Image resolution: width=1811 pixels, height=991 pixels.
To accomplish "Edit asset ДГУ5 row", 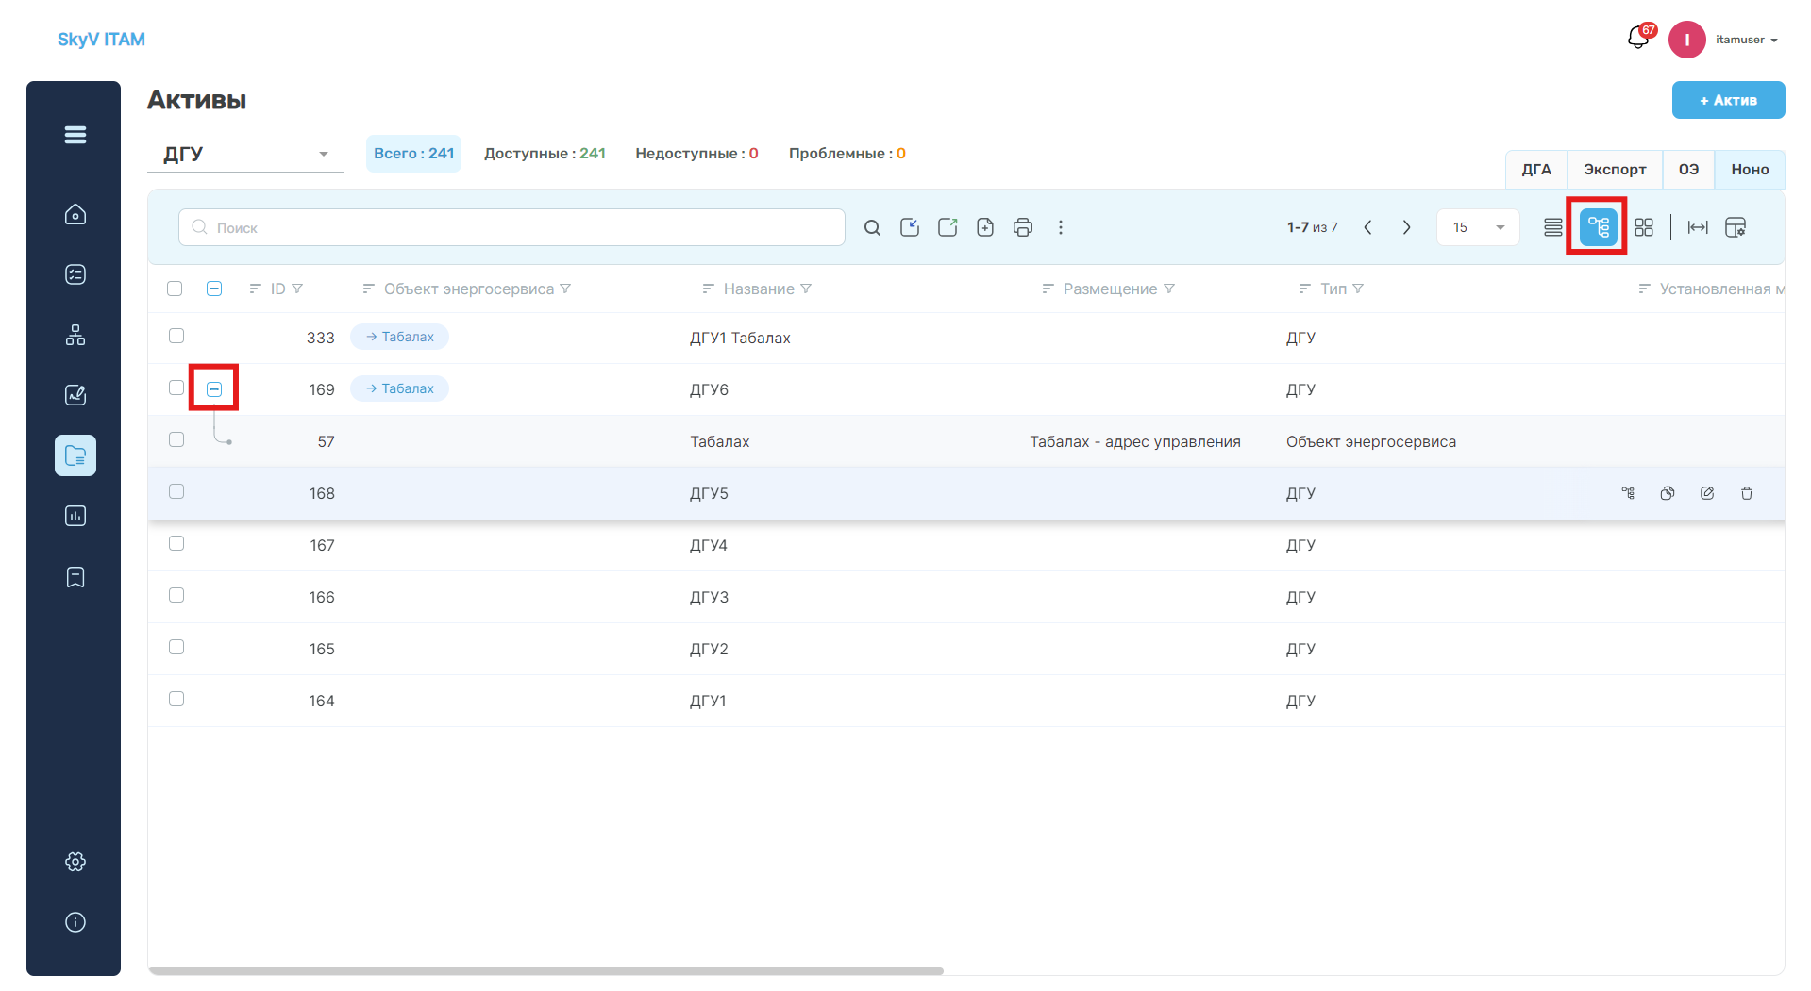I will coord(1707,493).
